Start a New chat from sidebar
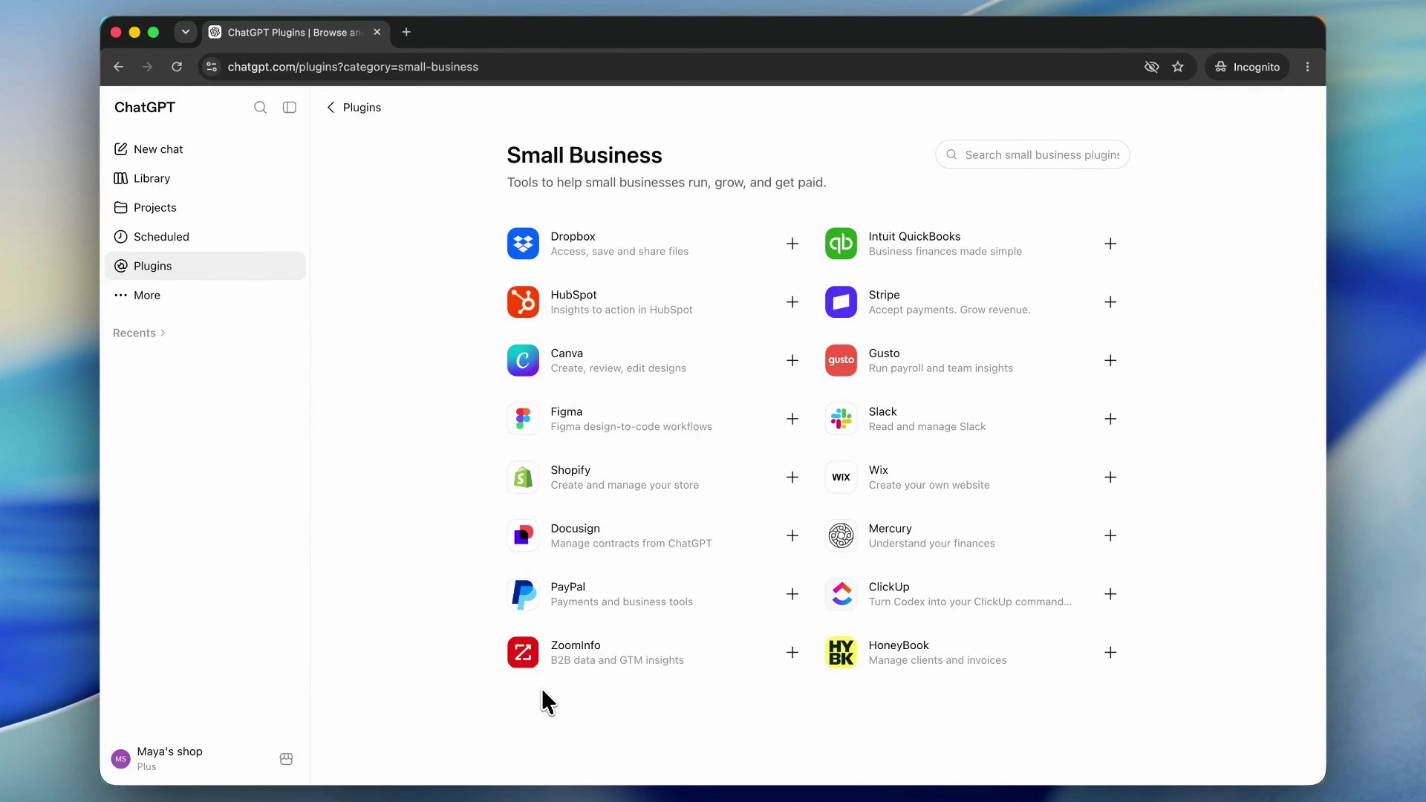The width and height of the screenshot is (1426, 802). (x=205, y=149)
